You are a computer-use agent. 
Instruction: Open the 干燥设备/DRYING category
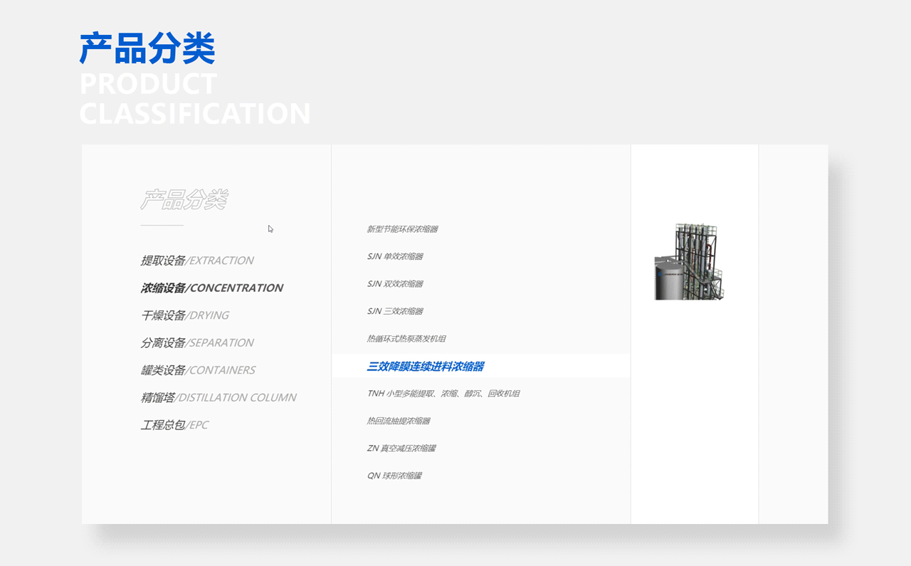[x=185, y=315]
